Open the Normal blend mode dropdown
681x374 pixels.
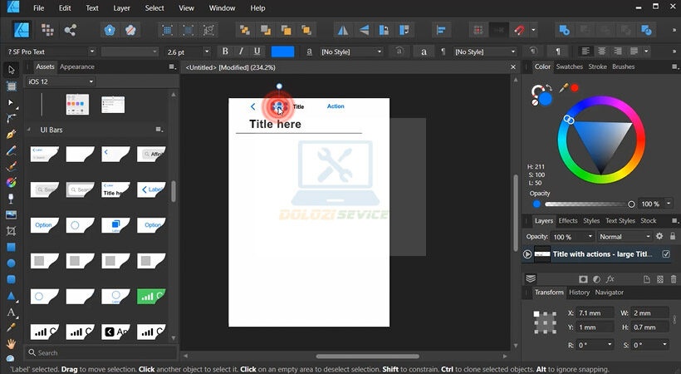pos(625,237)
